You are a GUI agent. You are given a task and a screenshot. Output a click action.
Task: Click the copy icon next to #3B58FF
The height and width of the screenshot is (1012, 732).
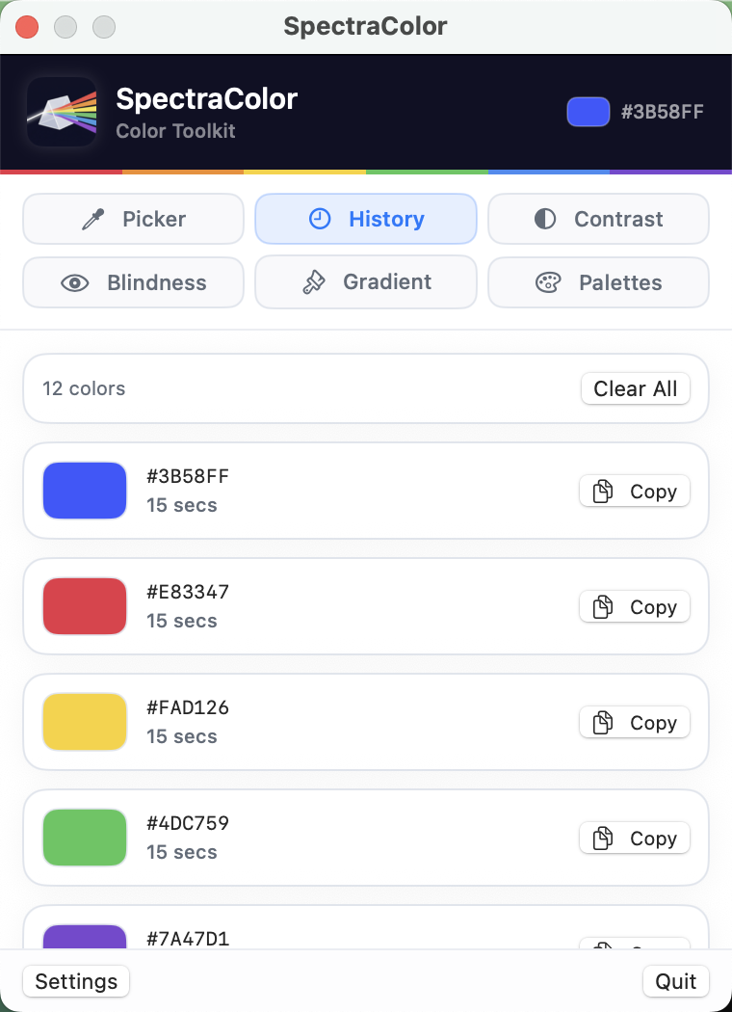tap(604, 491)
